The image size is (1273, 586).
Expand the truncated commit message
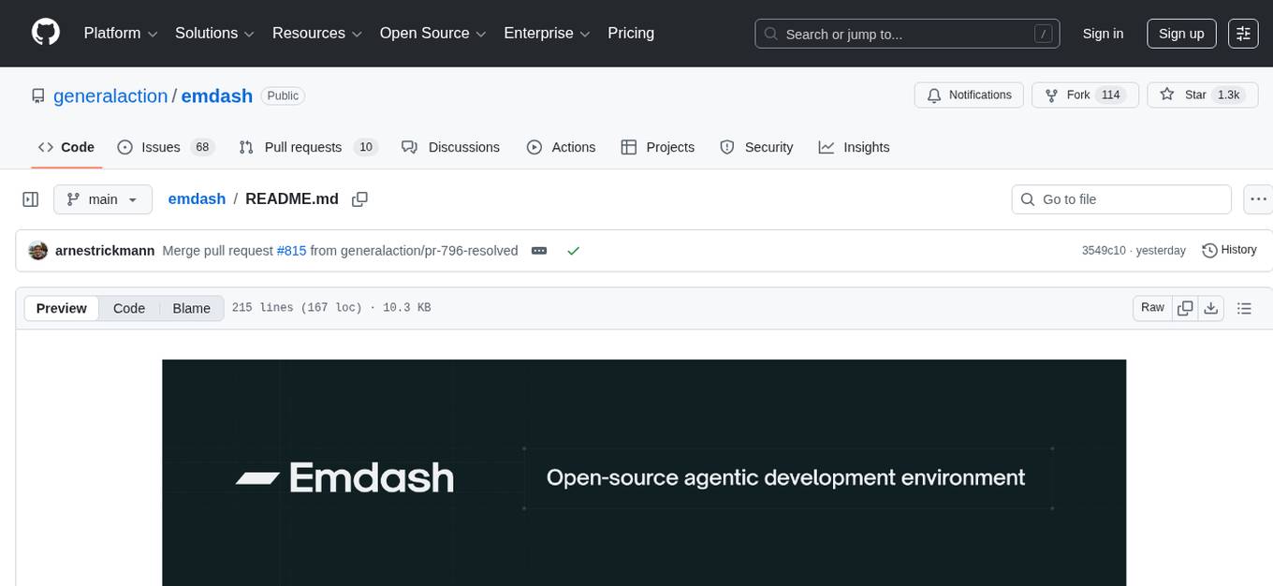(x=538, y=250)
